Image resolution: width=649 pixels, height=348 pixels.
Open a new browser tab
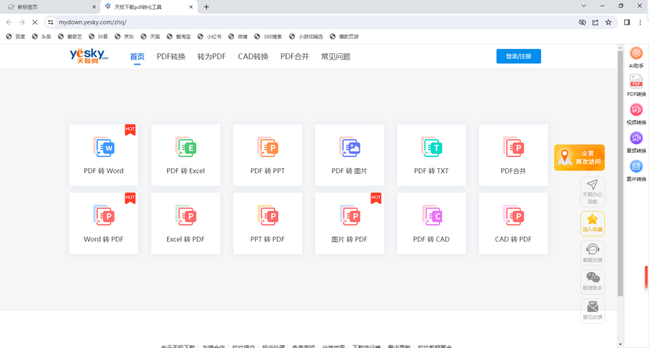(206, 7)
